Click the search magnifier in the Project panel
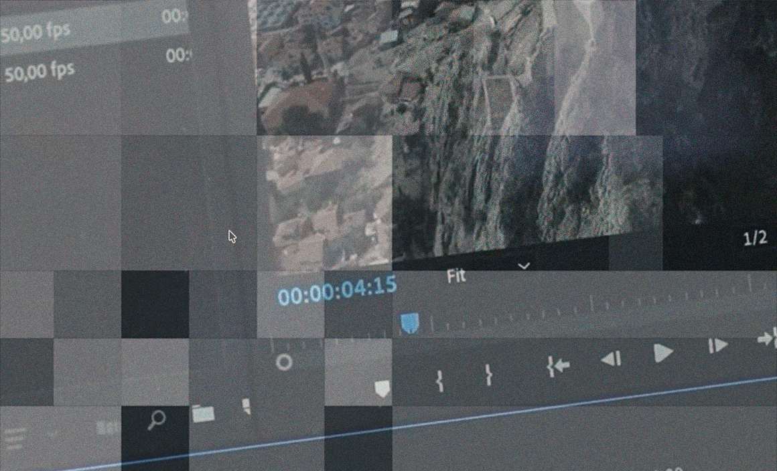 [x=156, y=420]
